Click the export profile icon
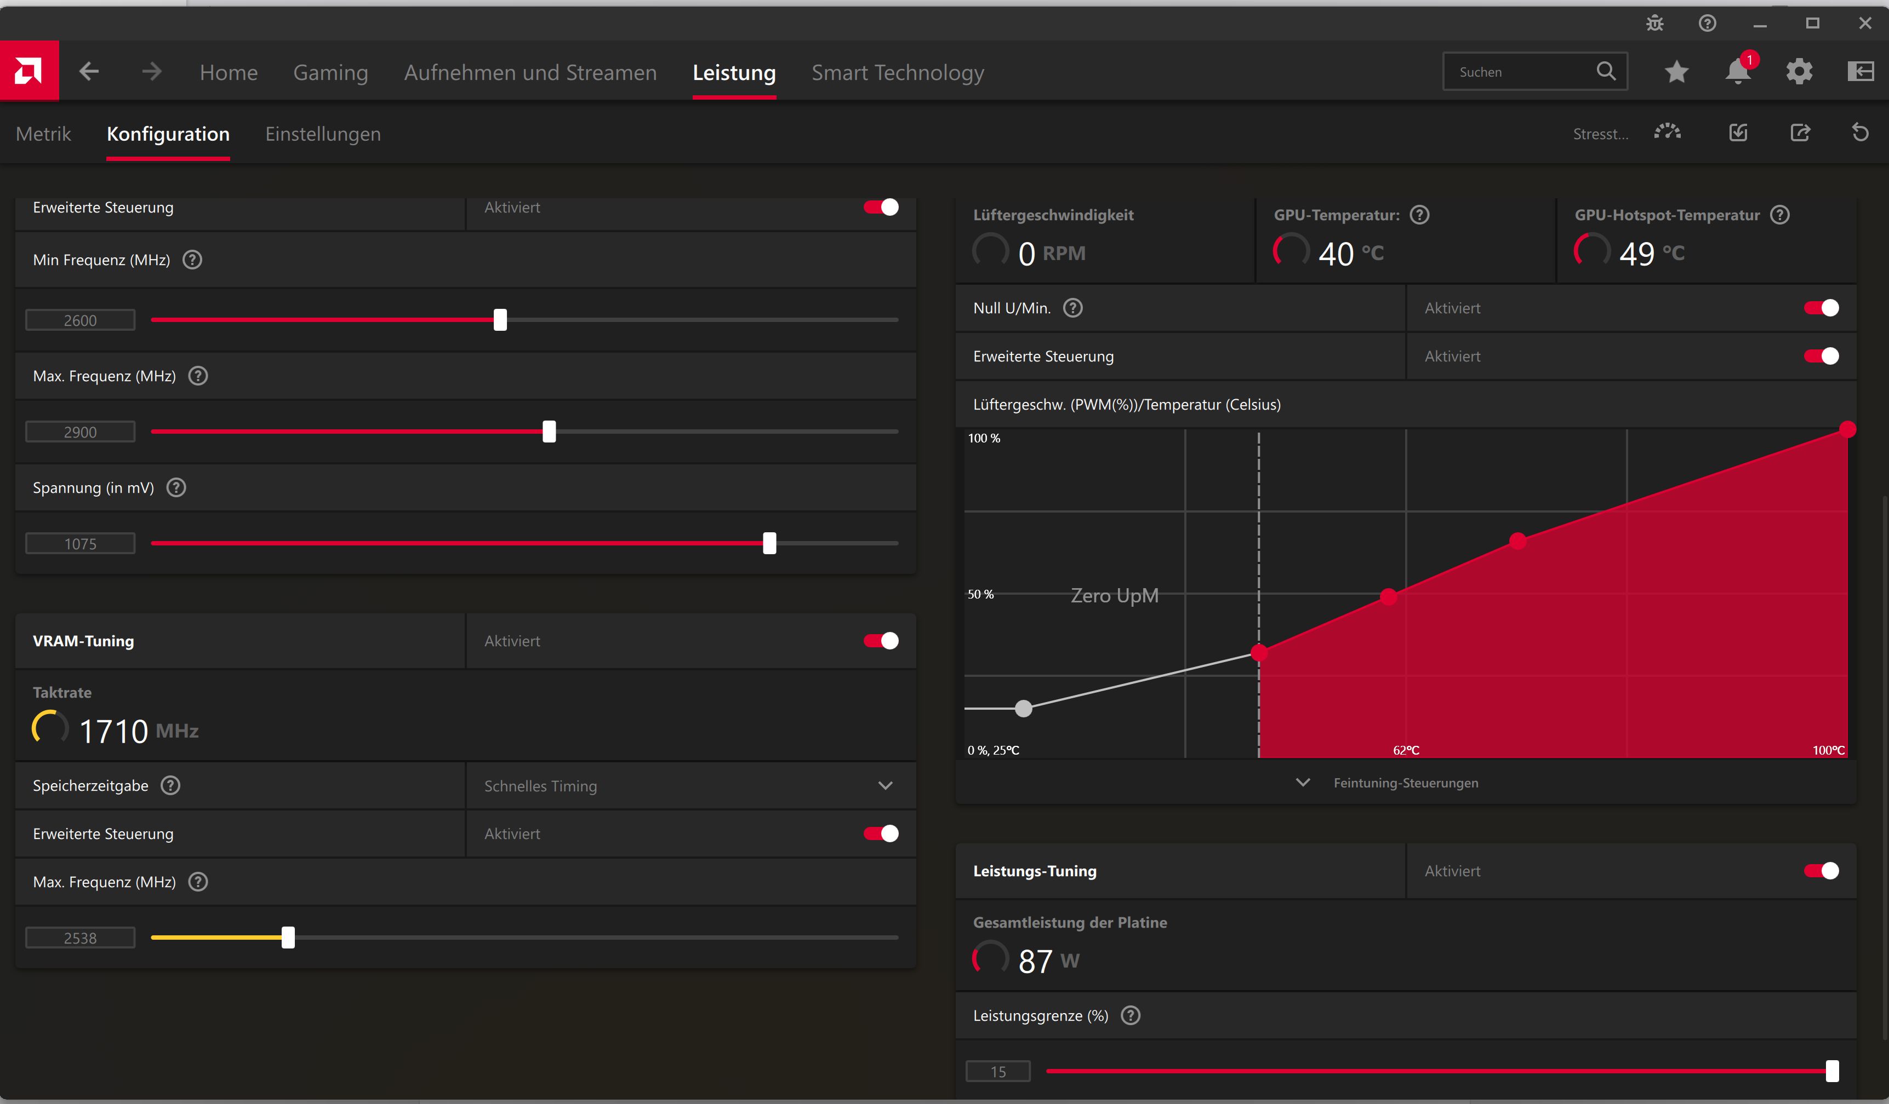 (x=1800, y=133)
